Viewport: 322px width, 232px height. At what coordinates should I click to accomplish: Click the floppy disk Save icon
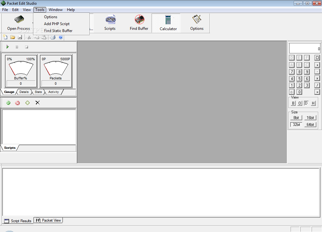tap(20, 37)
